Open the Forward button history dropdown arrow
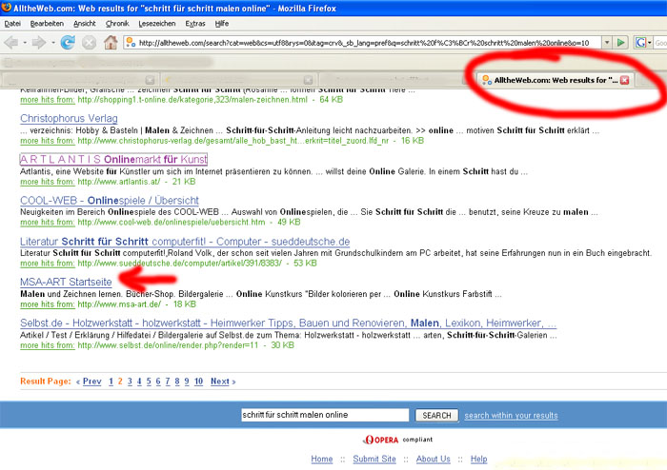667x470 pixels. tap(52, 43)
